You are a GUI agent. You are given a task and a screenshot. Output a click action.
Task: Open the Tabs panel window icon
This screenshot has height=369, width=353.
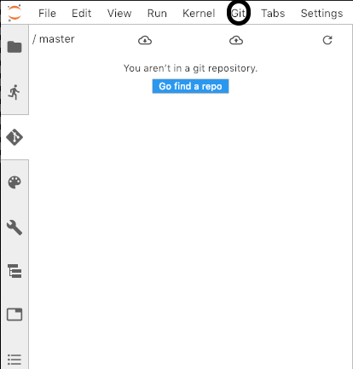pyautogui.click(x=14, y=314)
